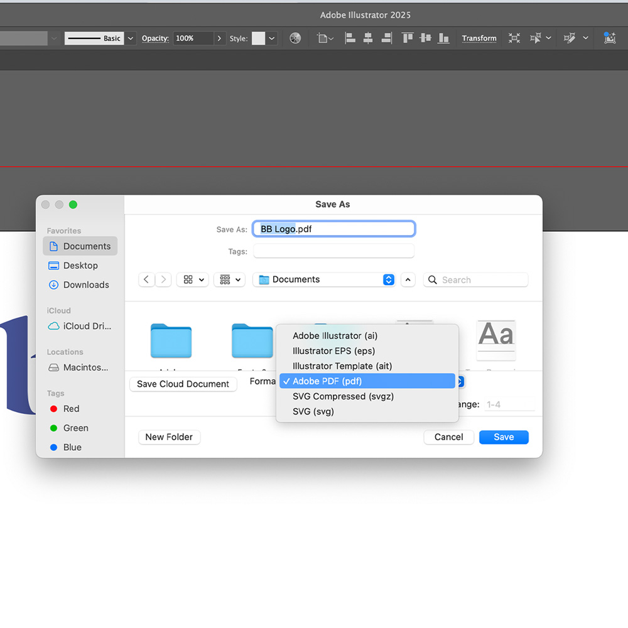Image resolution: width=628 pixels, height=628 pixels.
Task: Click the New Folder button
Action: 169,437
